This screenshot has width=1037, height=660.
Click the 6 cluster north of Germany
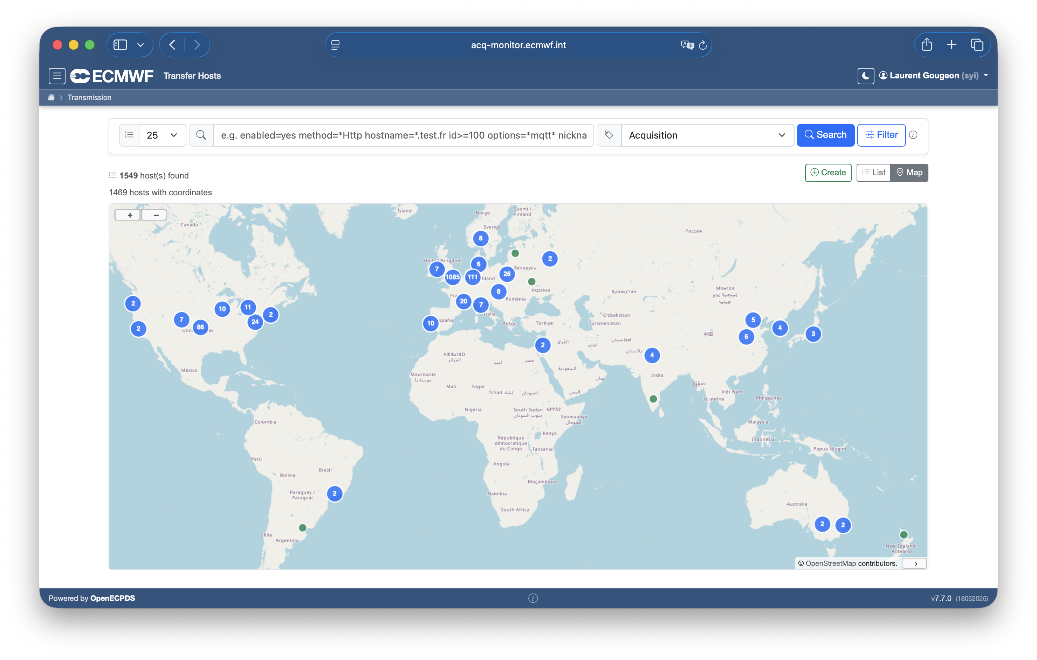tap(478, 264)
